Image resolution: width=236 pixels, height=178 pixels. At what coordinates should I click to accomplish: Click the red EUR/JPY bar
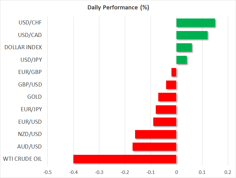166,109
